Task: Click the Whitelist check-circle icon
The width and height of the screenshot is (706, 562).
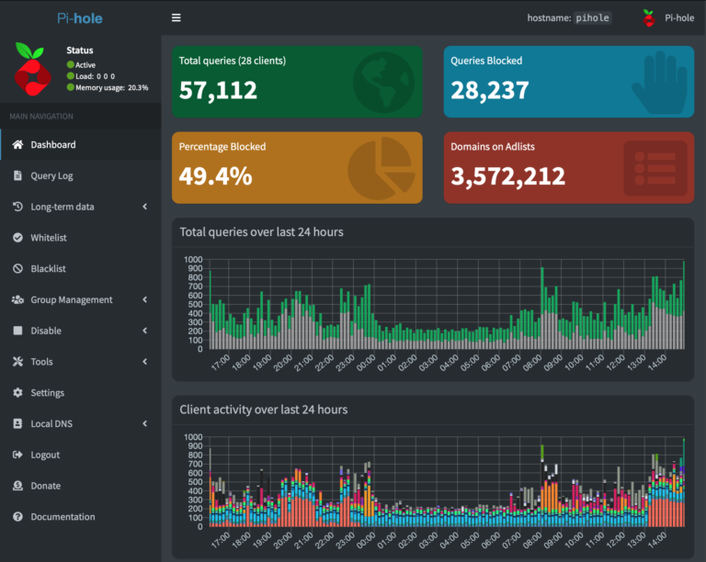Action: point(17,238)
